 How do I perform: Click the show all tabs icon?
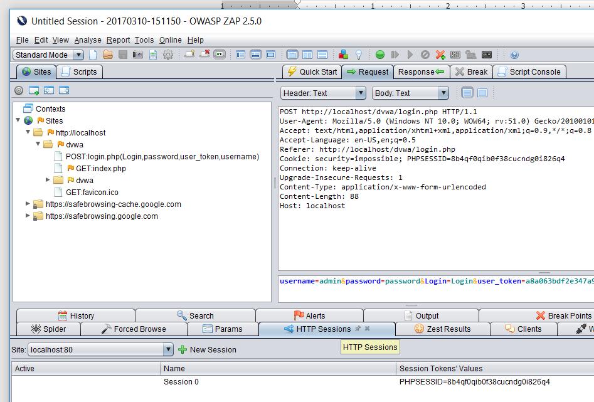tap(189, 55)
